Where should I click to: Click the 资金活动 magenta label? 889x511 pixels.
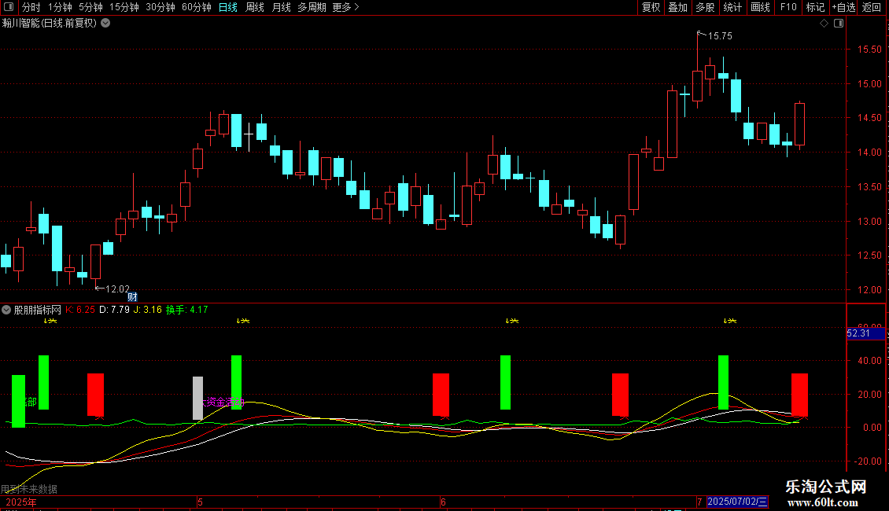click(x=226, y=403)
